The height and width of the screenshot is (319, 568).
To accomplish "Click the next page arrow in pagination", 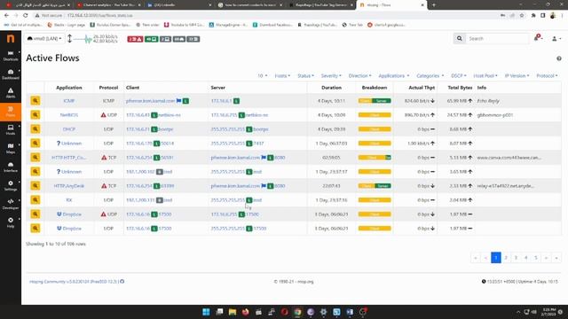I will point(546,258).
